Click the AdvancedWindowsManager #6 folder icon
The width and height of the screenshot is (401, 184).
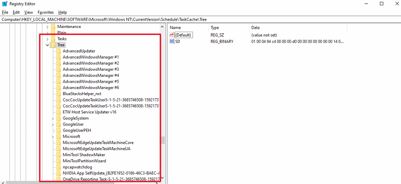59,88
